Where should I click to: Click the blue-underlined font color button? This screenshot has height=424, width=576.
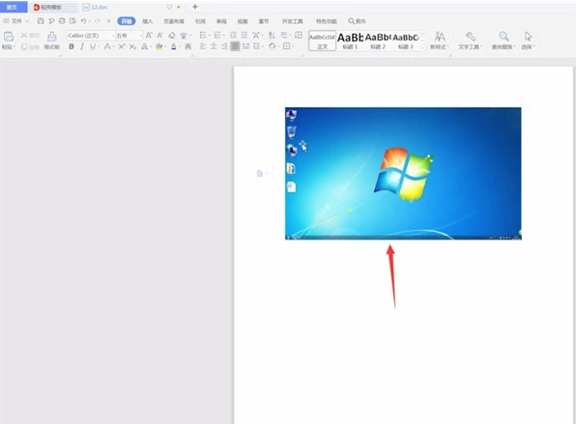(x=173, y=46)
